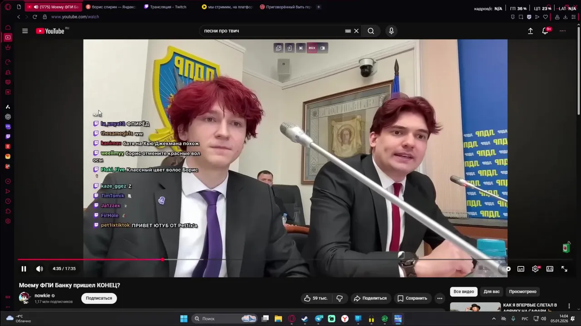
Task: Expand the system tray hidden icons chevron
Action: pos(494,319)
